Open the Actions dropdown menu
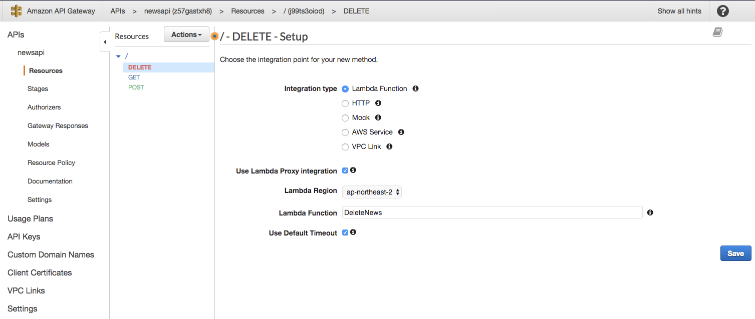755x319 pixels. click(186, 34)
